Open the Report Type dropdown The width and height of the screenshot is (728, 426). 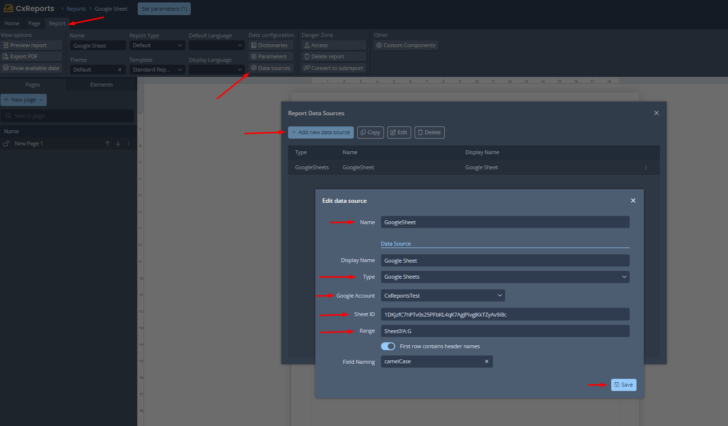(x=157, y=45)
